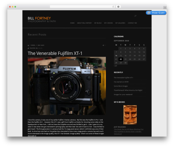Open The Venerable Fujifilm XT-1 post title
This screenshot has height=147, width=174.
(x=55, y=53)
